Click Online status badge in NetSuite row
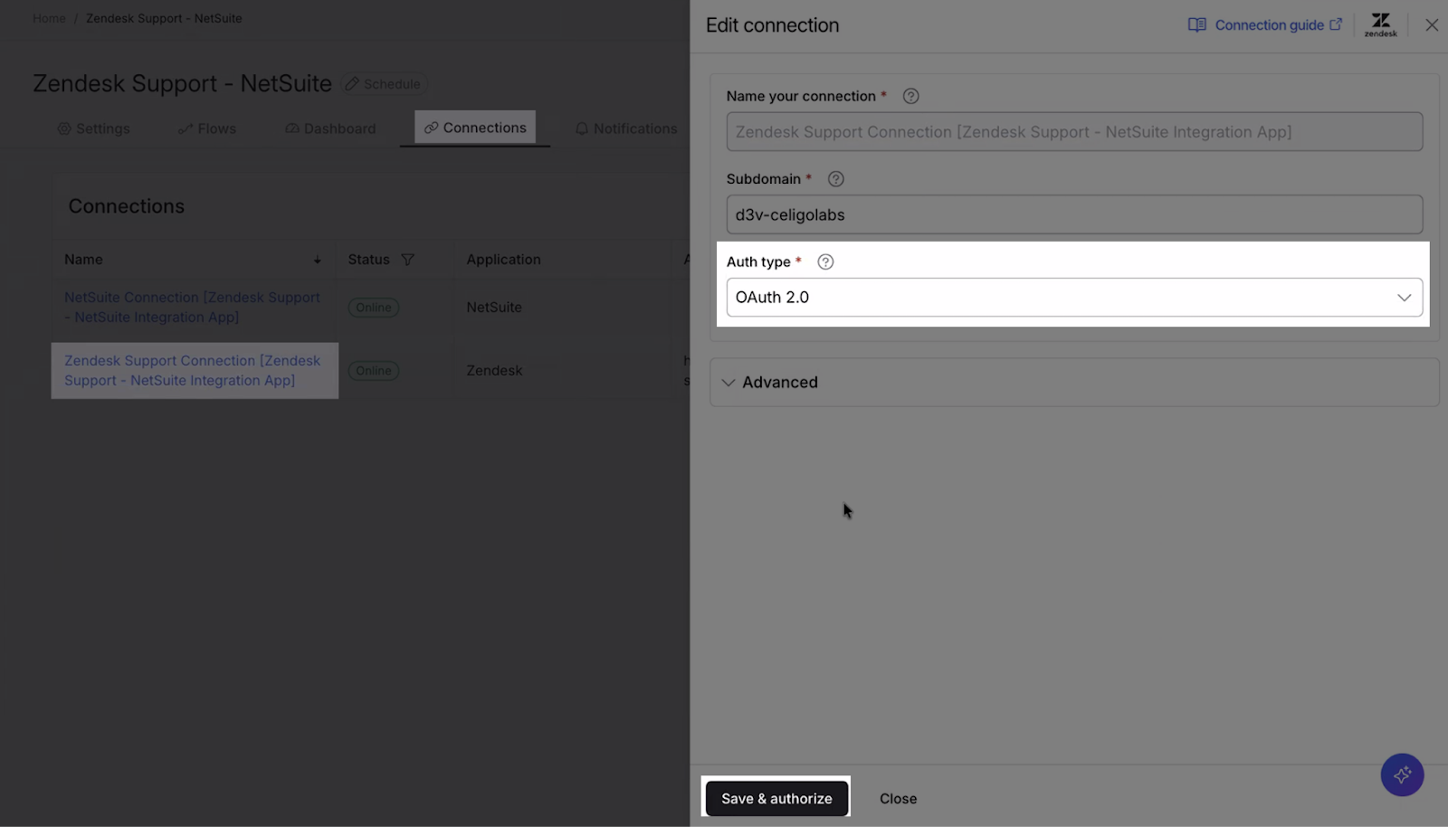The image size is (1448, 827). click(374, 308)
